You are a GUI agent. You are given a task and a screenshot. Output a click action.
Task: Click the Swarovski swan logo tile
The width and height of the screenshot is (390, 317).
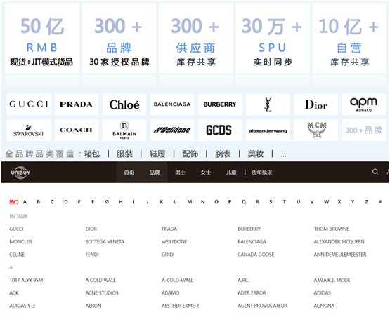(28, 130)
